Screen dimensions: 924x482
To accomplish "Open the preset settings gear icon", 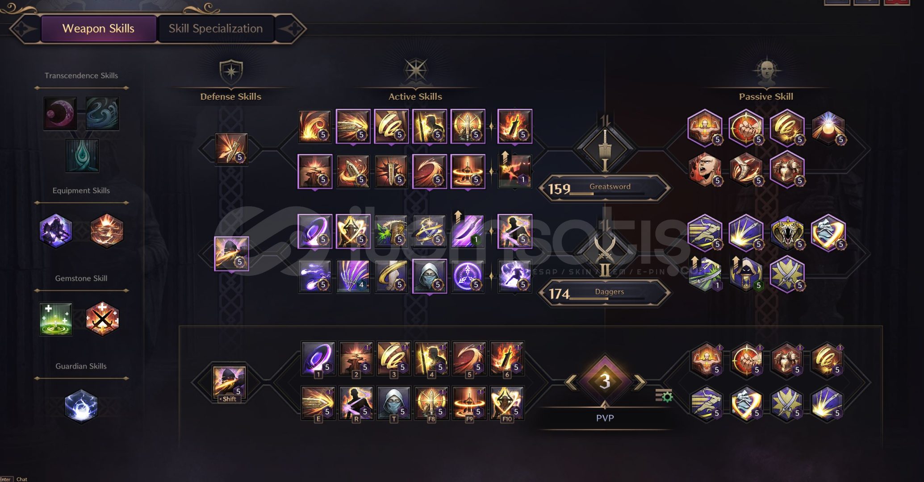I will (x=664, y=395).
